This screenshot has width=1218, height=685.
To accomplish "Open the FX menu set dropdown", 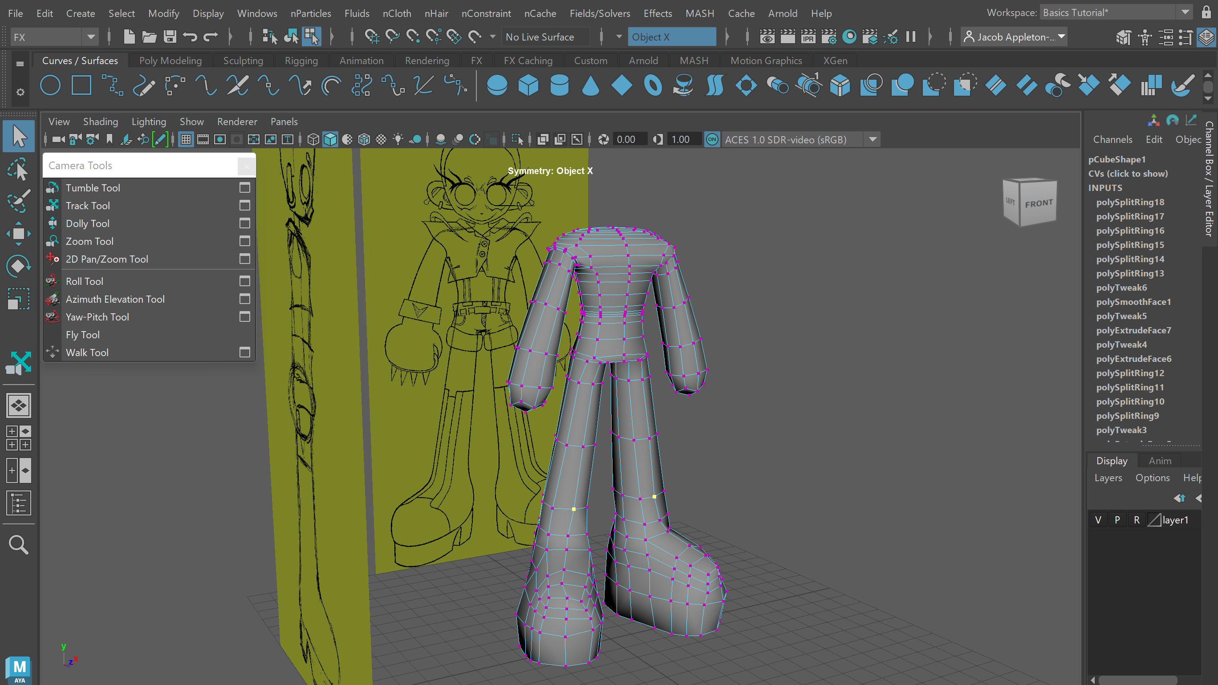I will point(90,37).
